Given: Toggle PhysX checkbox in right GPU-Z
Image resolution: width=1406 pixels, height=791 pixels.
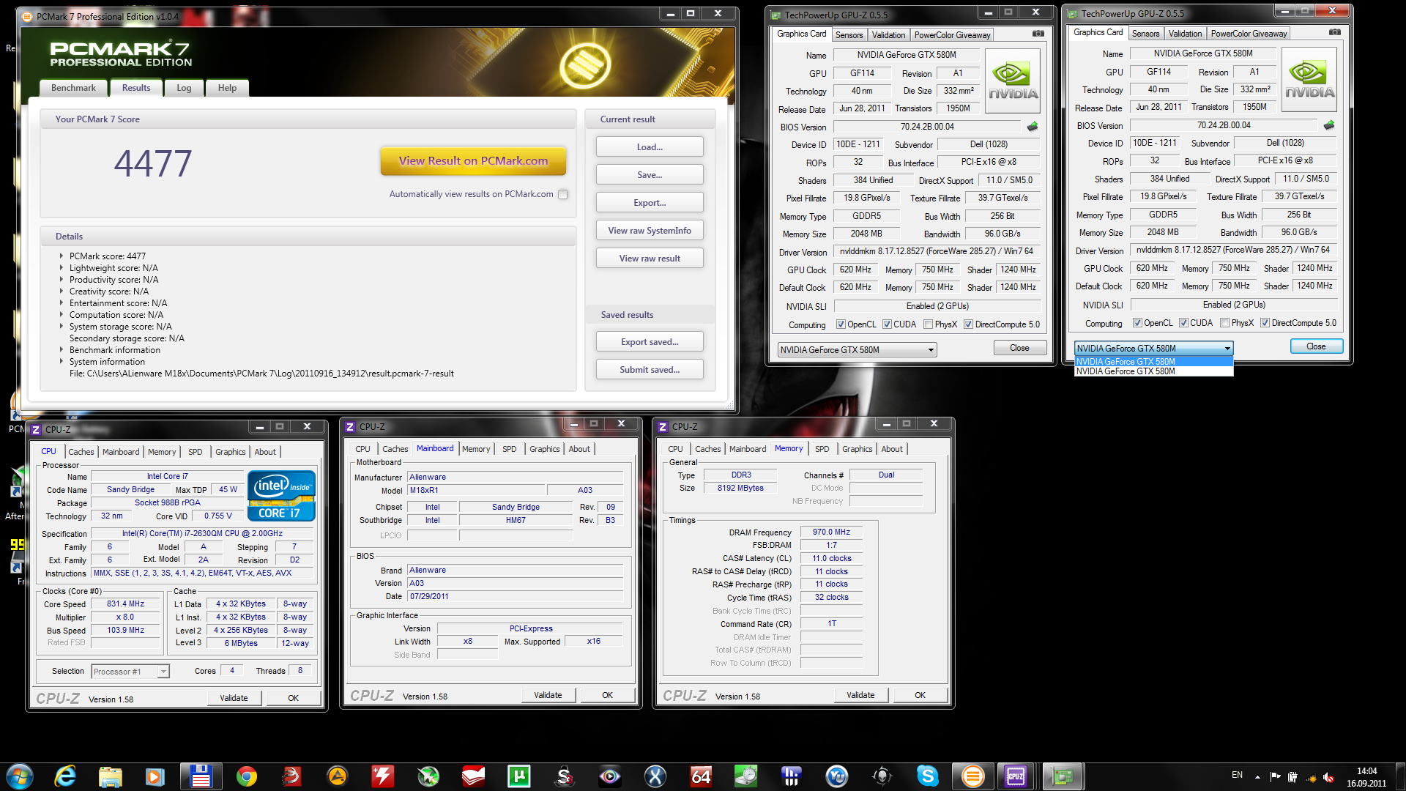Looking at the screenshot, I should click(1225, 323).
